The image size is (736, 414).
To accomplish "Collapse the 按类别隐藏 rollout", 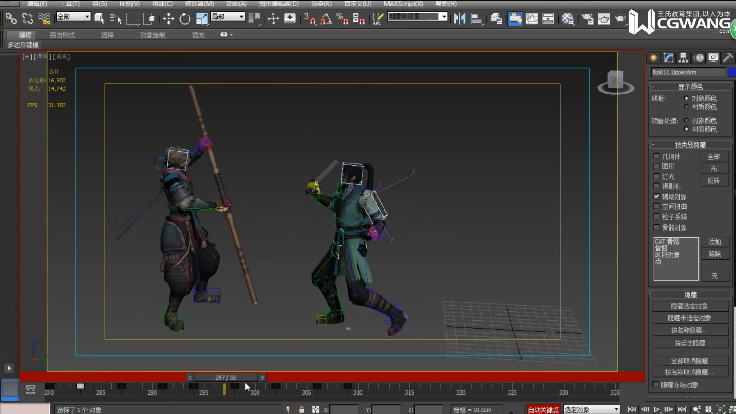I will 690,144.
